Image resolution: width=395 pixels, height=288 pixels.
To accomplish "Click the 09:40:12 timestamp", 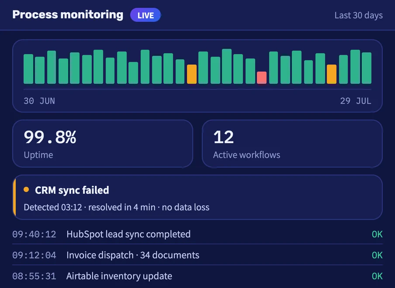I will click(x=34, y=234).
